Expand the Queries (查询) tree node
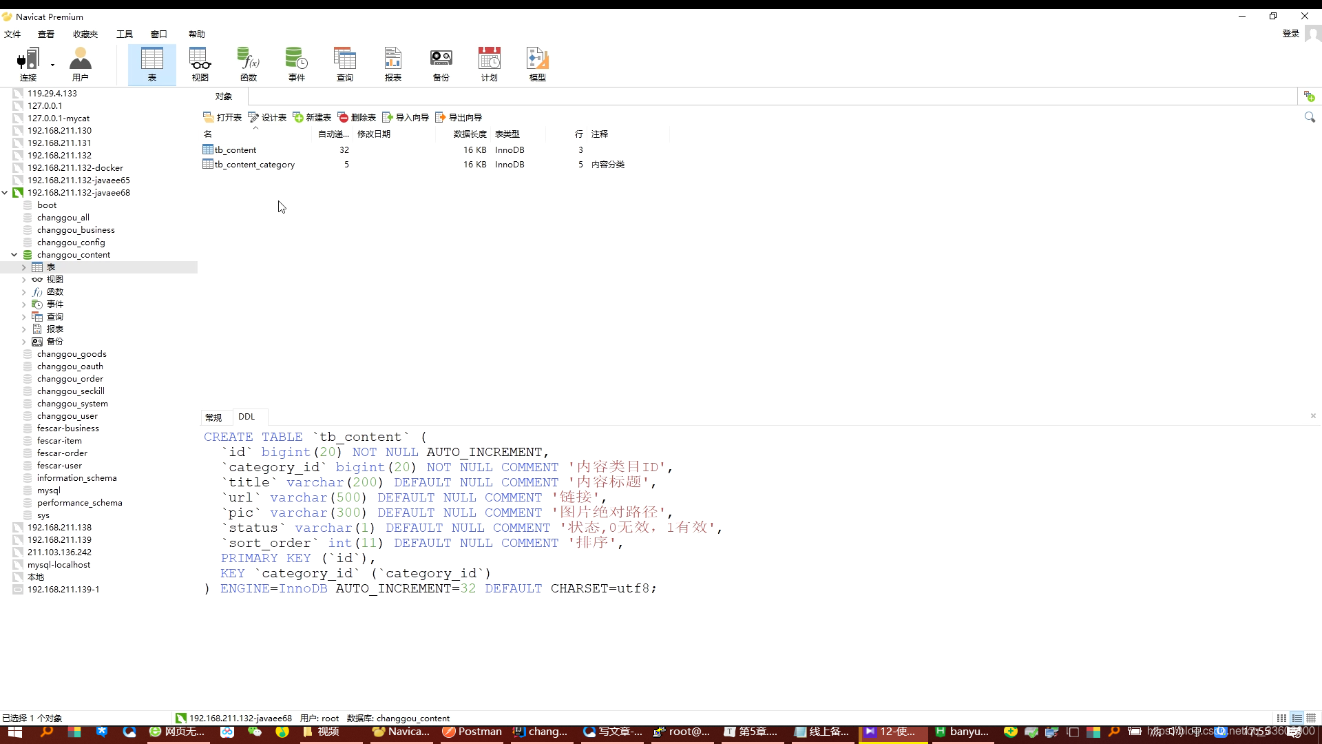This screenshot has height=744, width=1322. [23, 317]
